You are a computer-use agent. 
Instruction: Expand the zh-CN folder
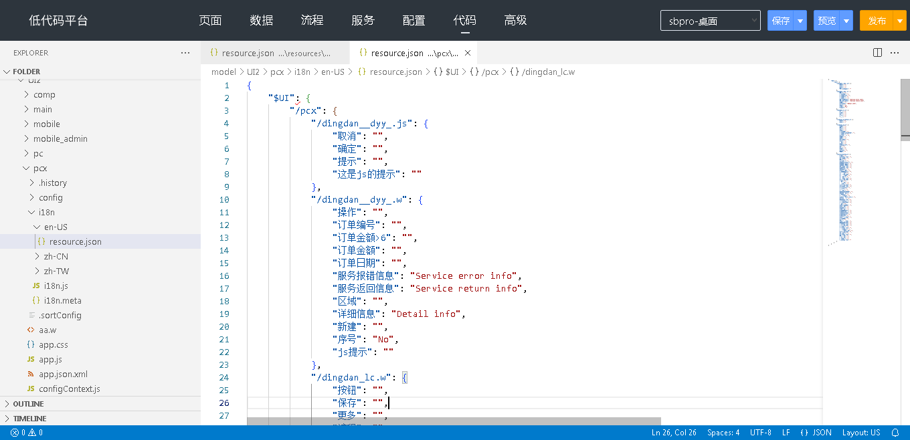(56, 256)
